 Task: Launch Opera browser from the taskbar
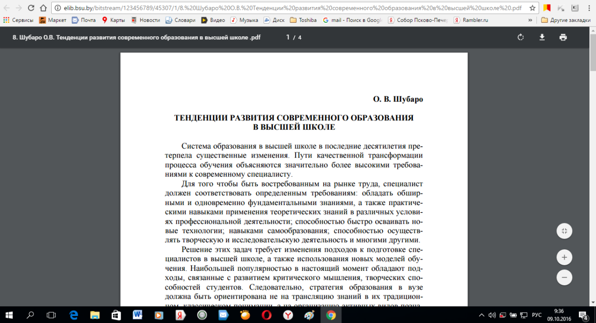click(266, 315)
